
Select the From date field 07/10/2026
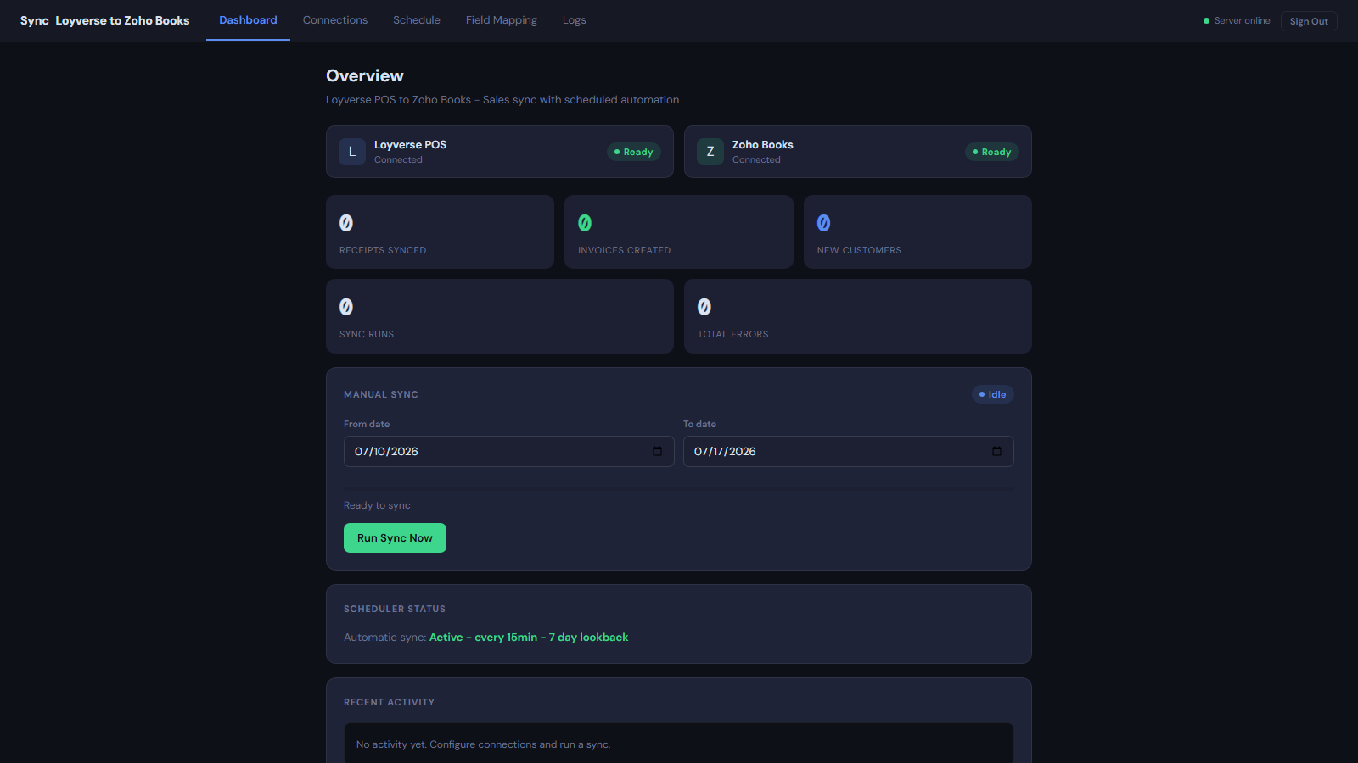pyautogui.click(x=508, y=451)
